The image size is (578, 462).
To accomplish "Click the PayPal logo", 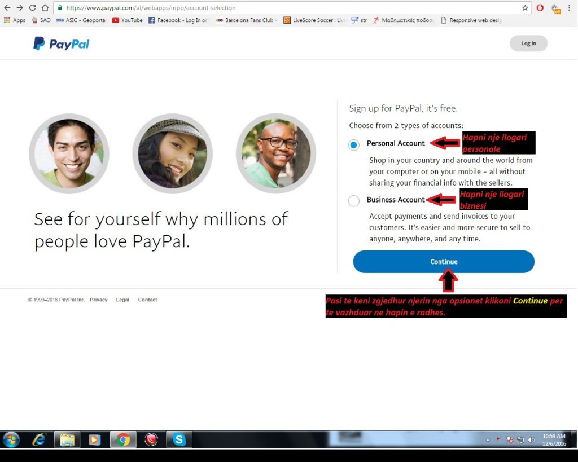I will [x=61, y=43].
